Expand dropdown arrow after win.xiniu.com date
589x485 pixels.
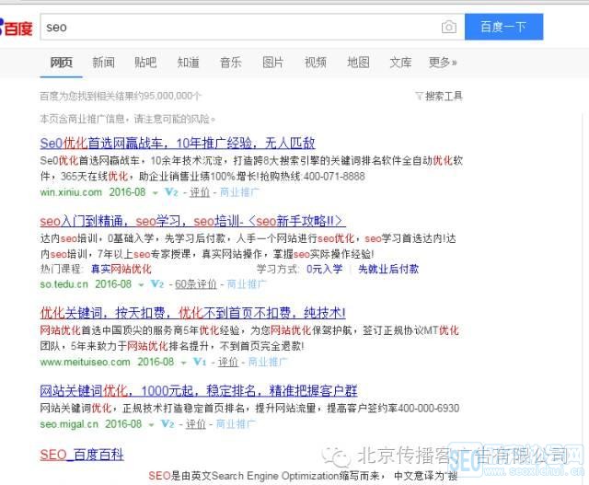tap(155, 193)
